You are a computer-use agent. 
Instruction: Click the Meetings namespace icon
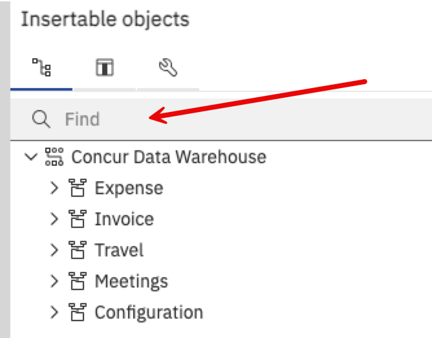click(x=78, y=282)
